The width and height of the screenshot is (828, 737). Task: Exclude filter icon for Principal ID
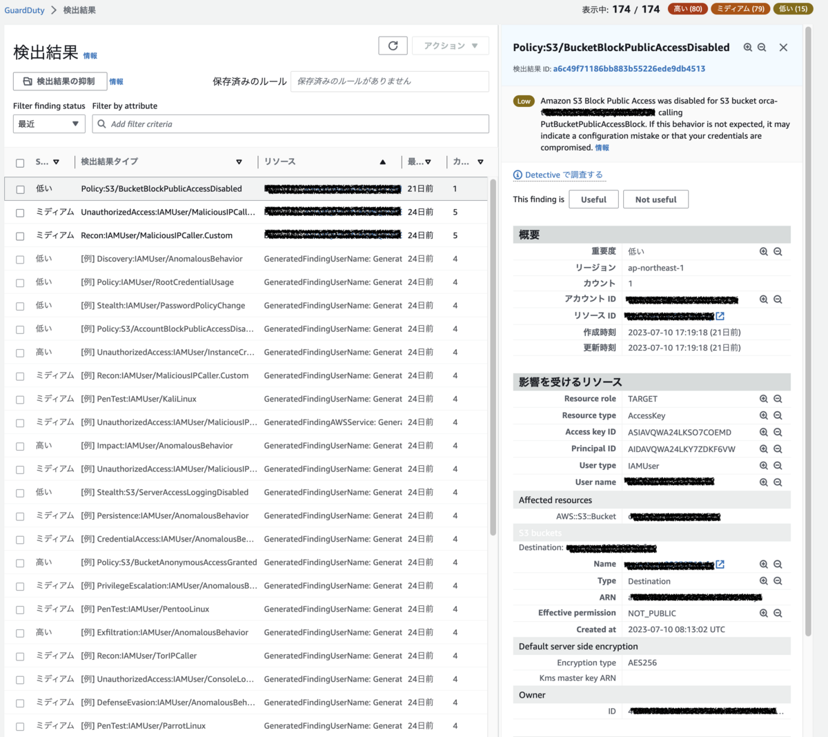tap(778, 449)
